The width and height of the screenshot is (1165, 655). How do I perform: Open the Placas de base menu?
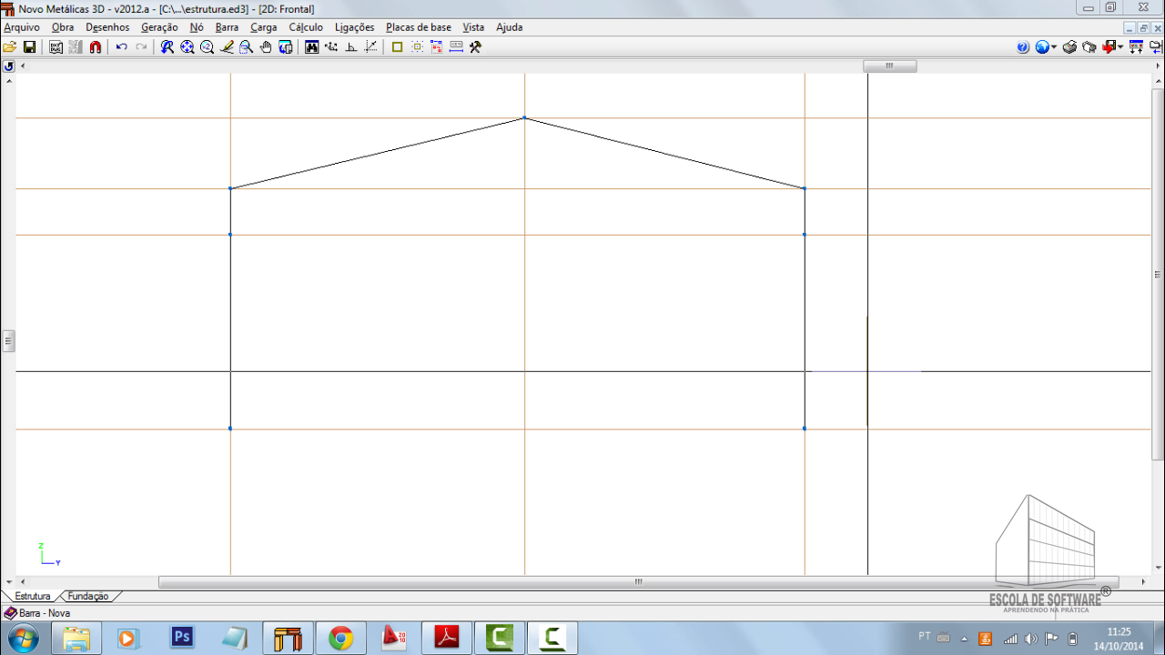coord(418,27)
